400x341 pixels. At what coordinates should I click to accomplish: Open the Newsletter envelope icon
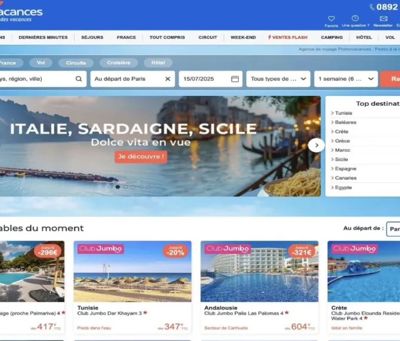(383, 18)
